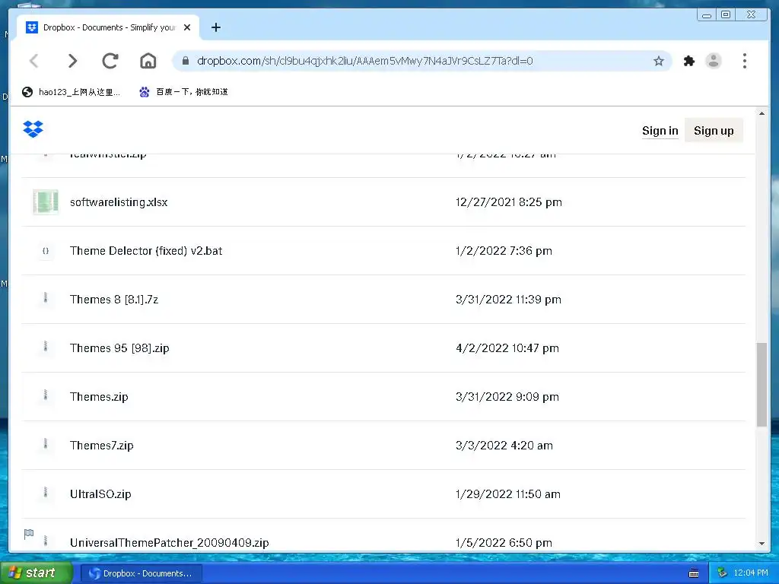Viewport: 779px width, 584px height.
Task: Click the Themes 95 [98].zip archive icon
Action: click(x=46, y=348)
